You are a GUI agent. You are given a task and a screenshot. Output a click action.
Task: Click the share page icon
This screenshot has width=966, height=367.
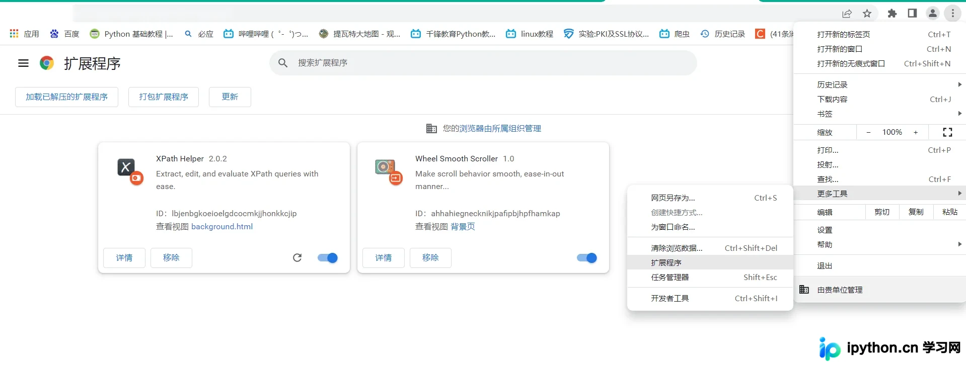pos(847,14)
